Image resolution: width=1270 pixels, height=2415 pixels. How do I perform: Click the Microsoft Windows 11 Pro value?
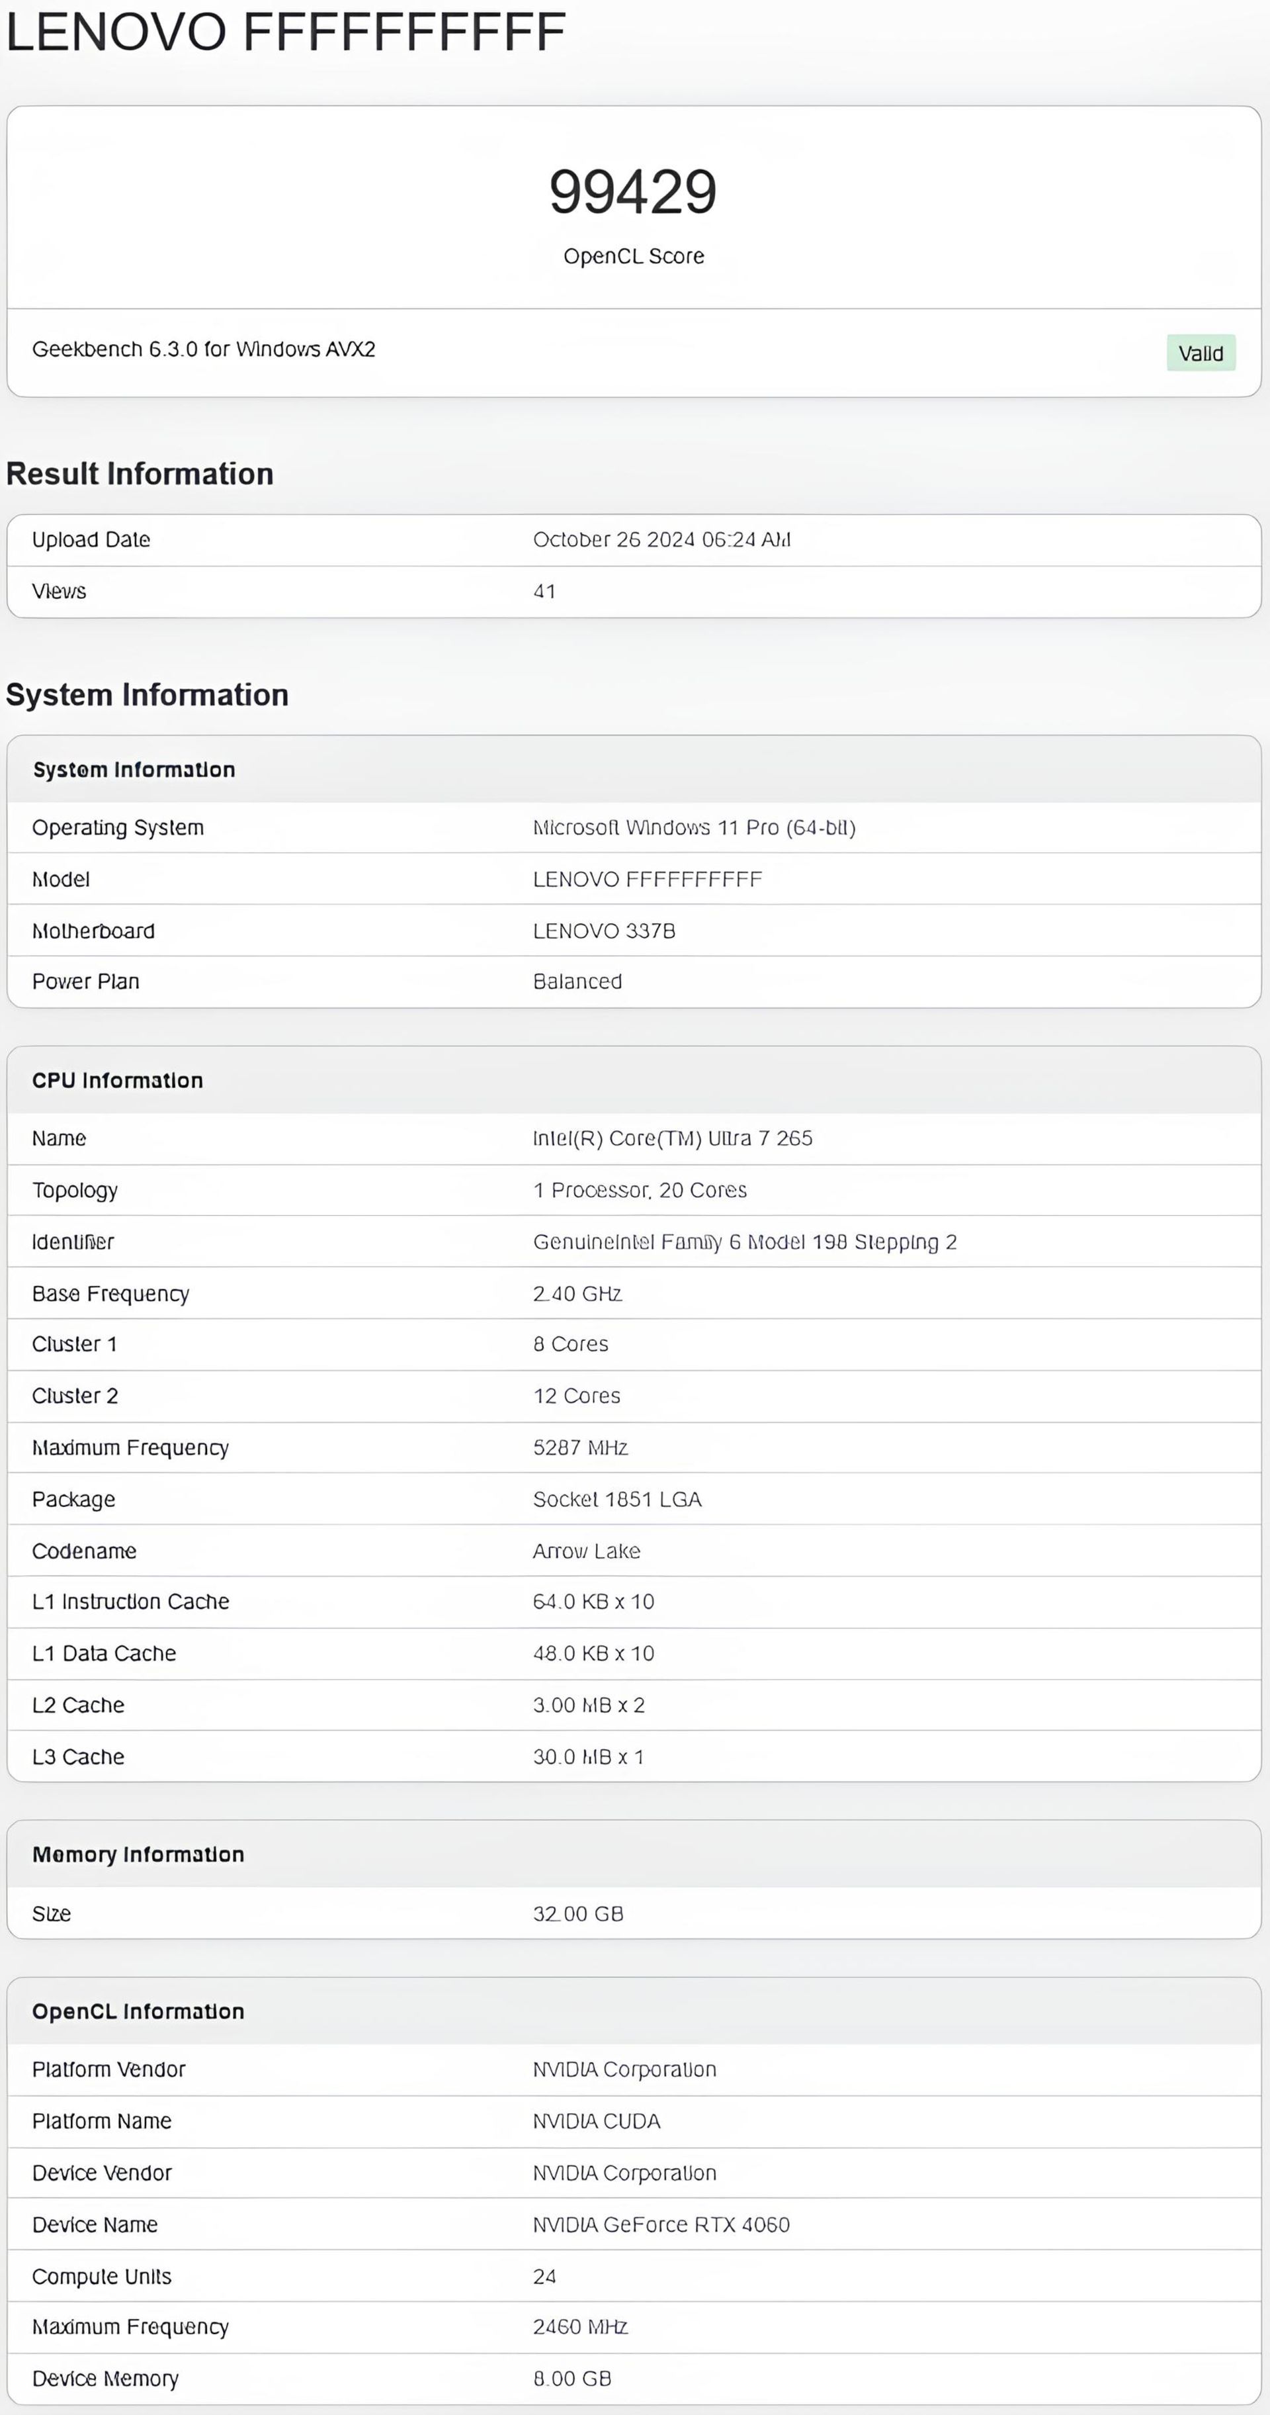click(694, 828)
